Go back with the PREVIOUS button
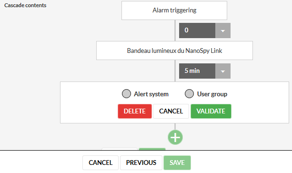The width and height of the screenshot is (292, 173). (141, 163)
